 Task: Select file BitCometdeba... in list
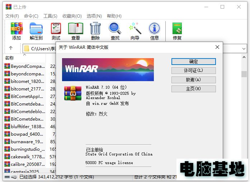point(27,104)
